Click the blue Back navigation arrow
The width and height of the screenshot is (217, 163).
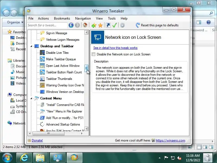(71, 25)
